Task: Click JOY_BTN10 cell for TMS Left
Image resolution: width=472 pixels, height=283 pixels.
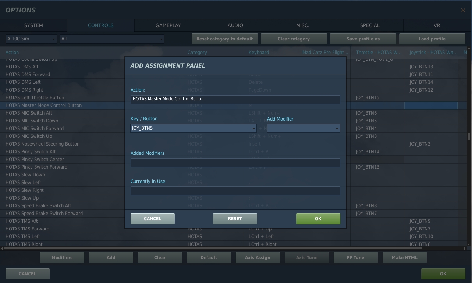Action: tap(431, 237)
